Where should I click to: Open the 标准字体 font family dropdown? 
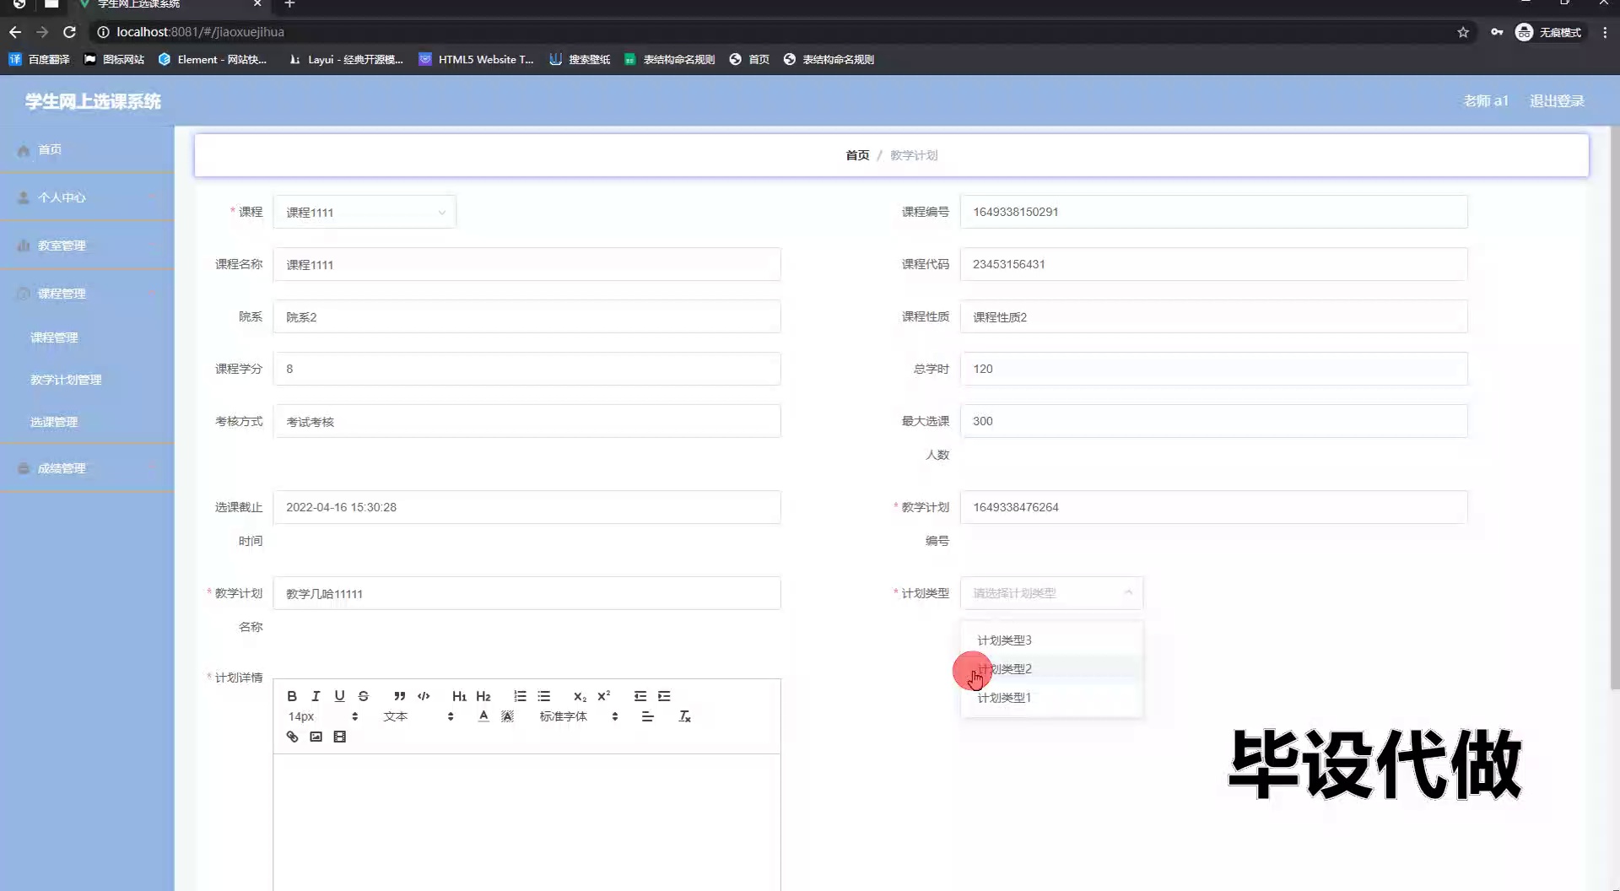tap(579, 716)
